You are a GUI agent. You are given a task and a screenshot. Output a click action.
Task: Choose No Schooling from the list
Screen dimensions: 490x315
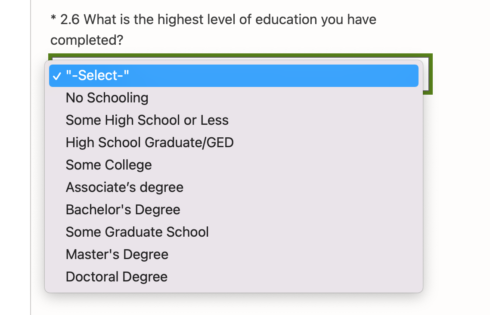point(107,98)
